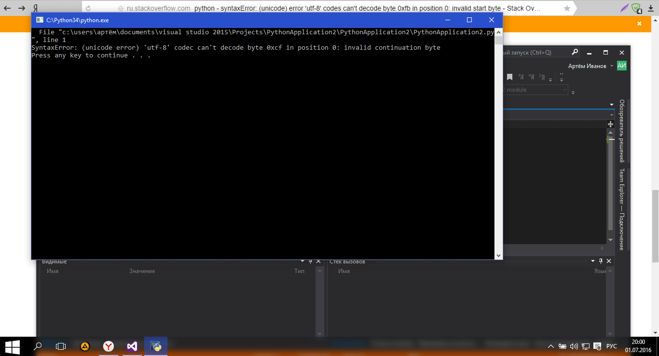The height and width of the screenshot is (356, 659).
Task: Select the bookmark tool in Visual Studio toolbar
Action: (x=509, y=77)
